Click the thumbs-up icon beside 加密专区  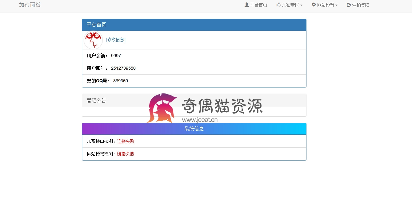279,5
